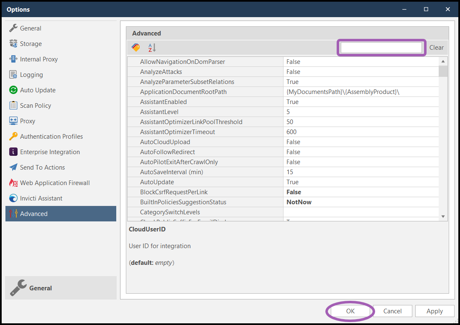Open Authentication Profiles via its key icon

tap(12, 136)
